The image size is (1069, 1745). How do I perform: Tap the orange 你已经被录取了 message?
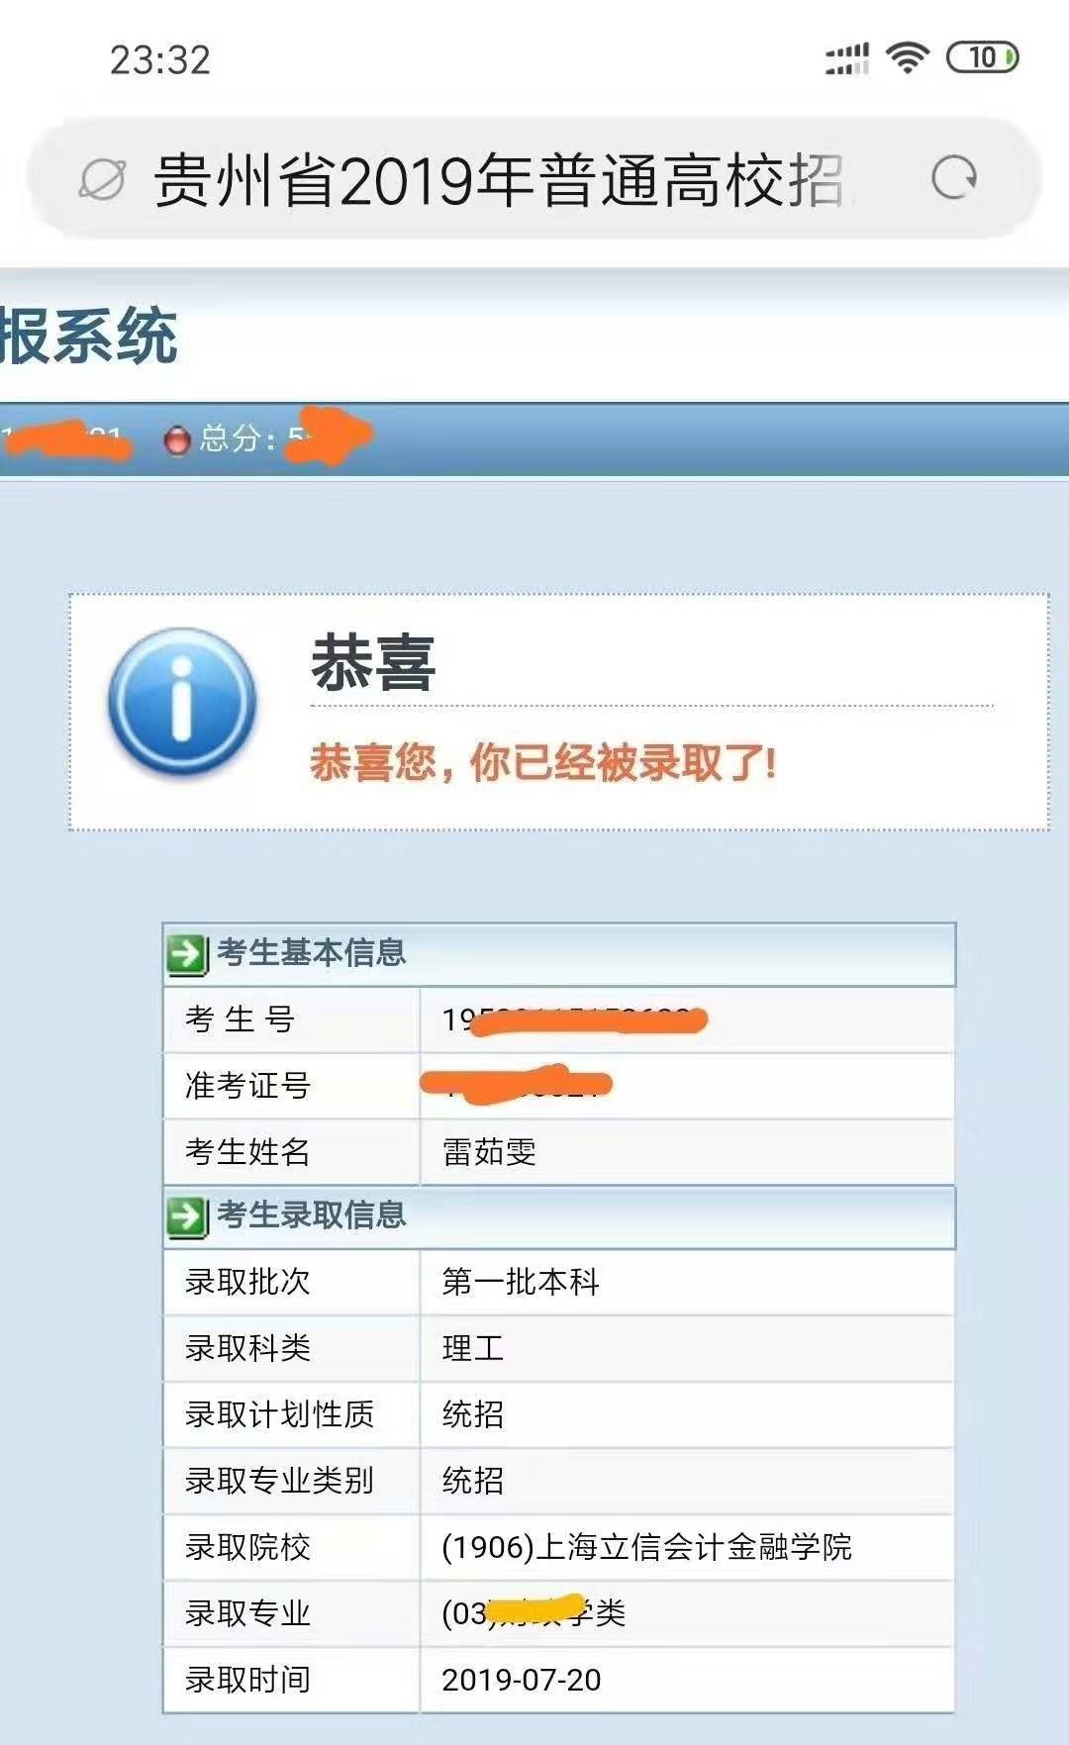[x=543, y=762]
